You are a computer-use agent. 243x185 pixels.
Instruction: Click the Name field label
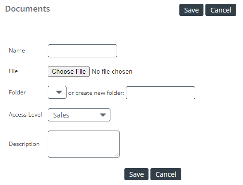click(17, 51)
